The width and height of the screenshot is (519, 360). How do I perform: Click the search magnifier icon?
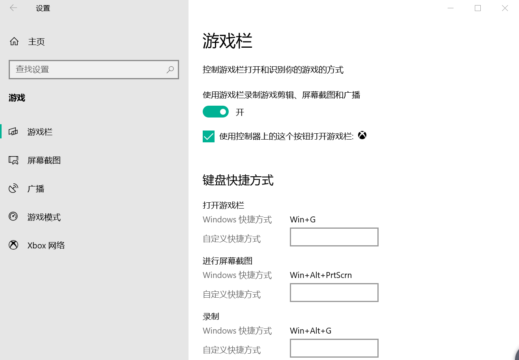170,69
